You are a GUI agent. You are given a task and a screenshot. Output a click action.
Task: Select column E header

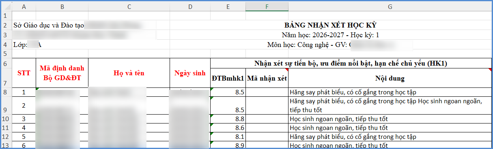coord(228,7)
